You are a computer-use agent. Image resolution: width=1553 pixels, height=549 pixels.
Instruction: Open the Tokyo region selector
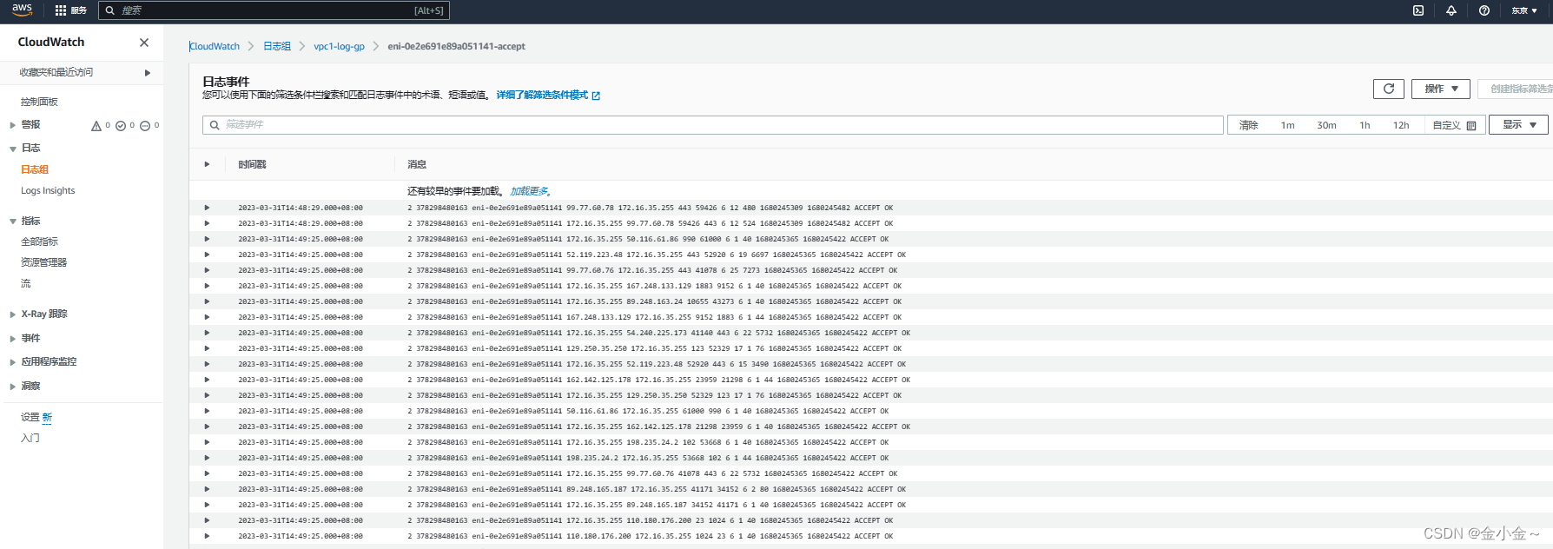[x=1524, y=10]
